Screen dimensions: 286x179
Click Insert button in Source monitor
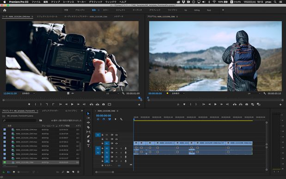point(91,104)
